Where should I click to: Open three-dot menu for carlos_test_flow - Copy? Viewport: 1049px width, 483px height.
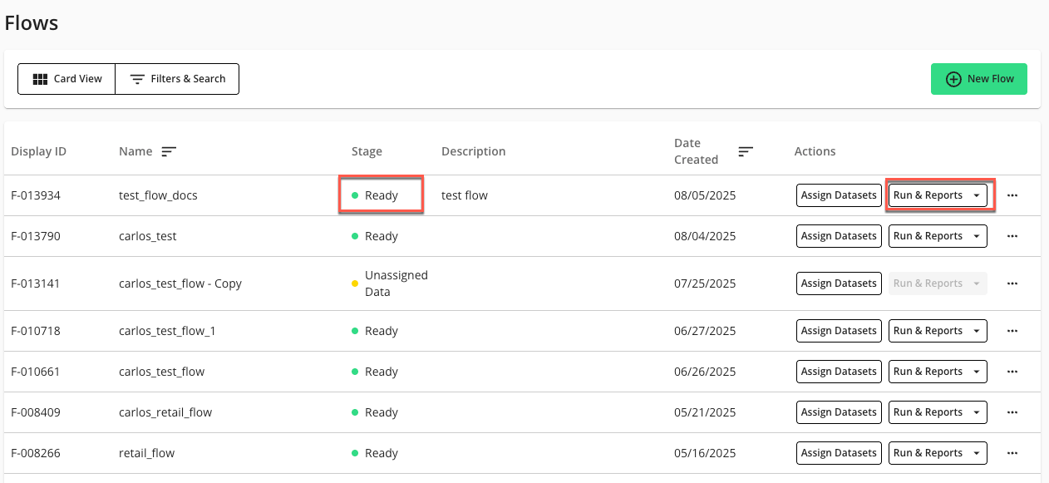[x=1012, y=283]
